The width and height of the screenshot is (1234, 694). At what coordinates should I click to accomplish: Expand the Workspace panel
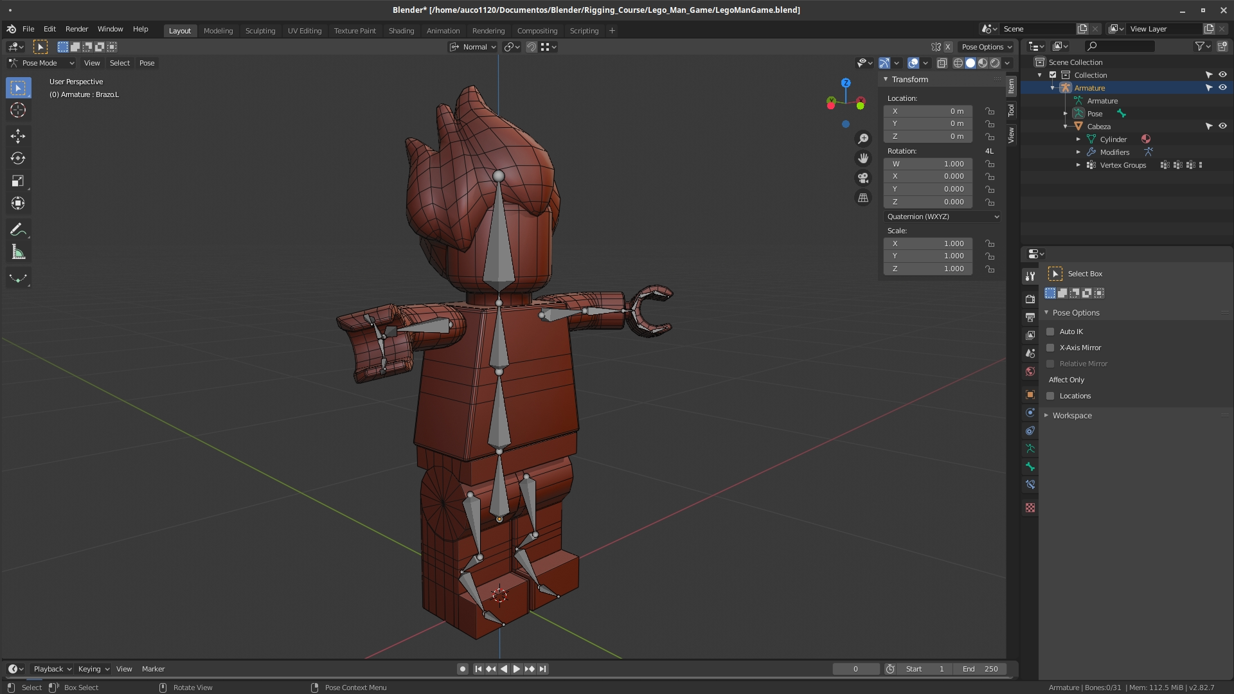1071,416
